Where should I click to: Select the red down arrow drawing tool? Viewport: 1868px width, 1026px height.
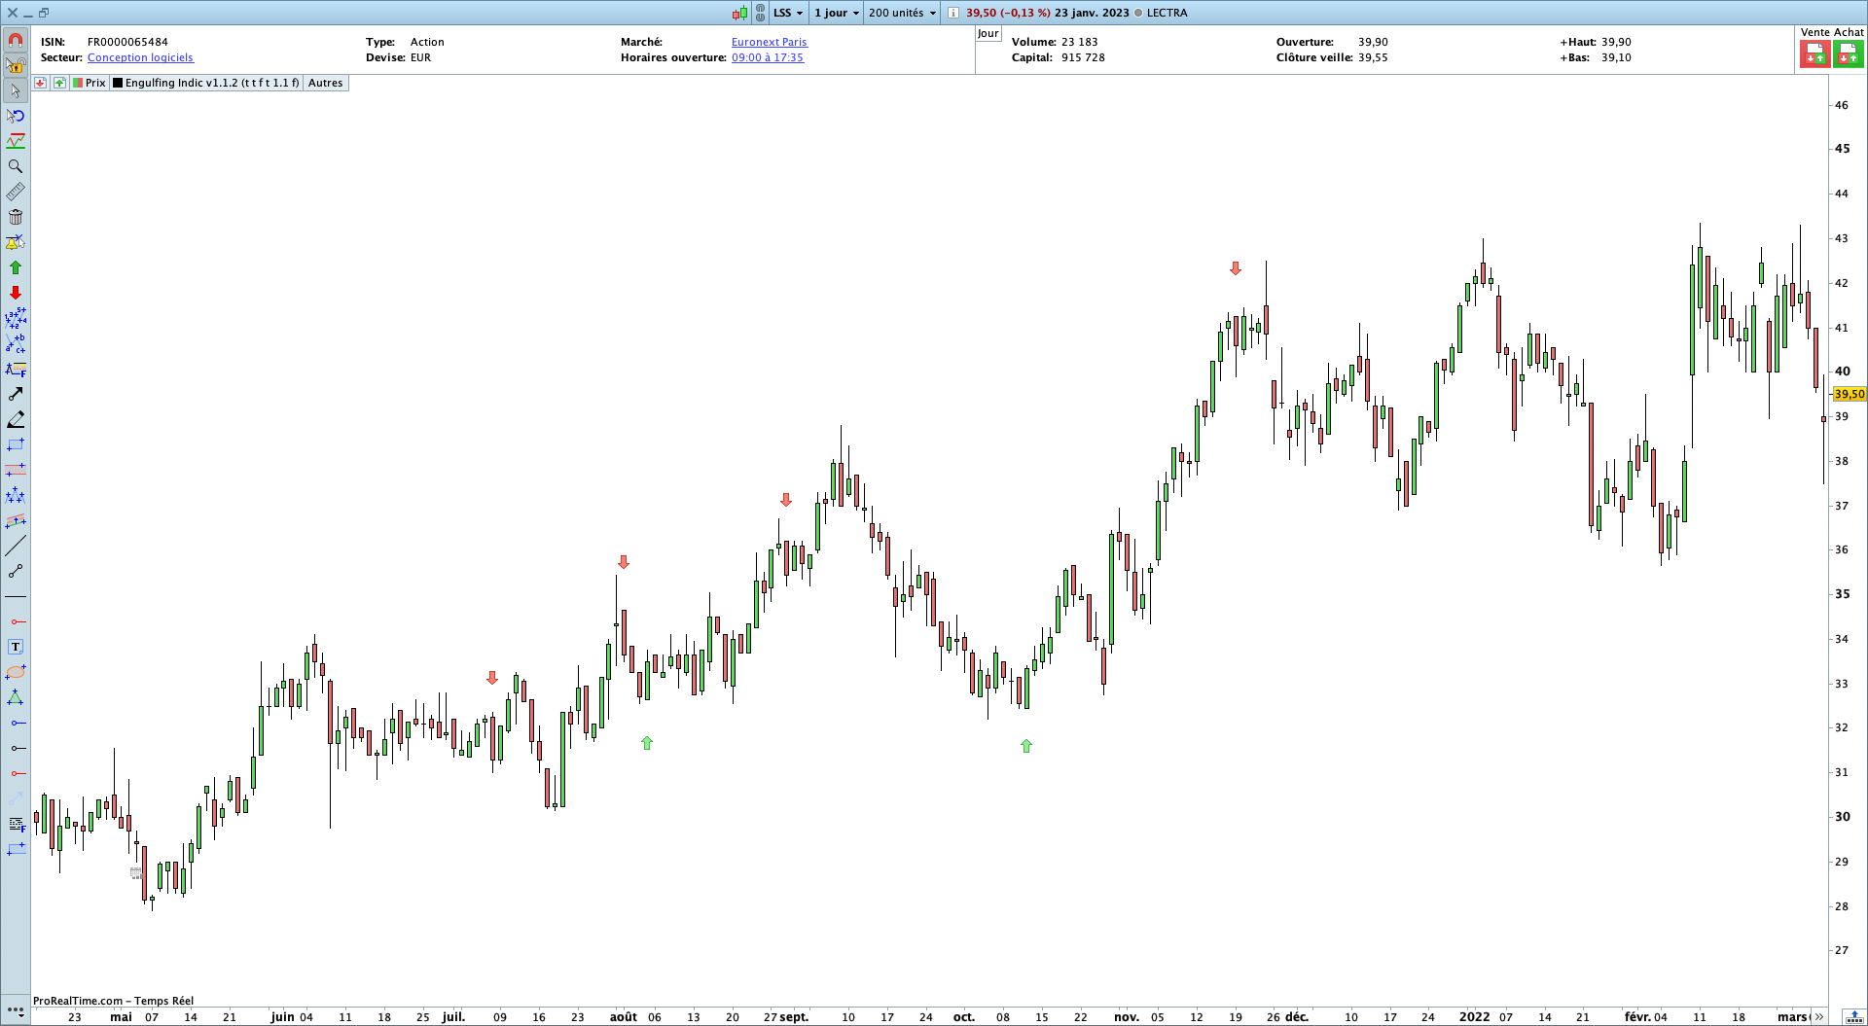16,293
